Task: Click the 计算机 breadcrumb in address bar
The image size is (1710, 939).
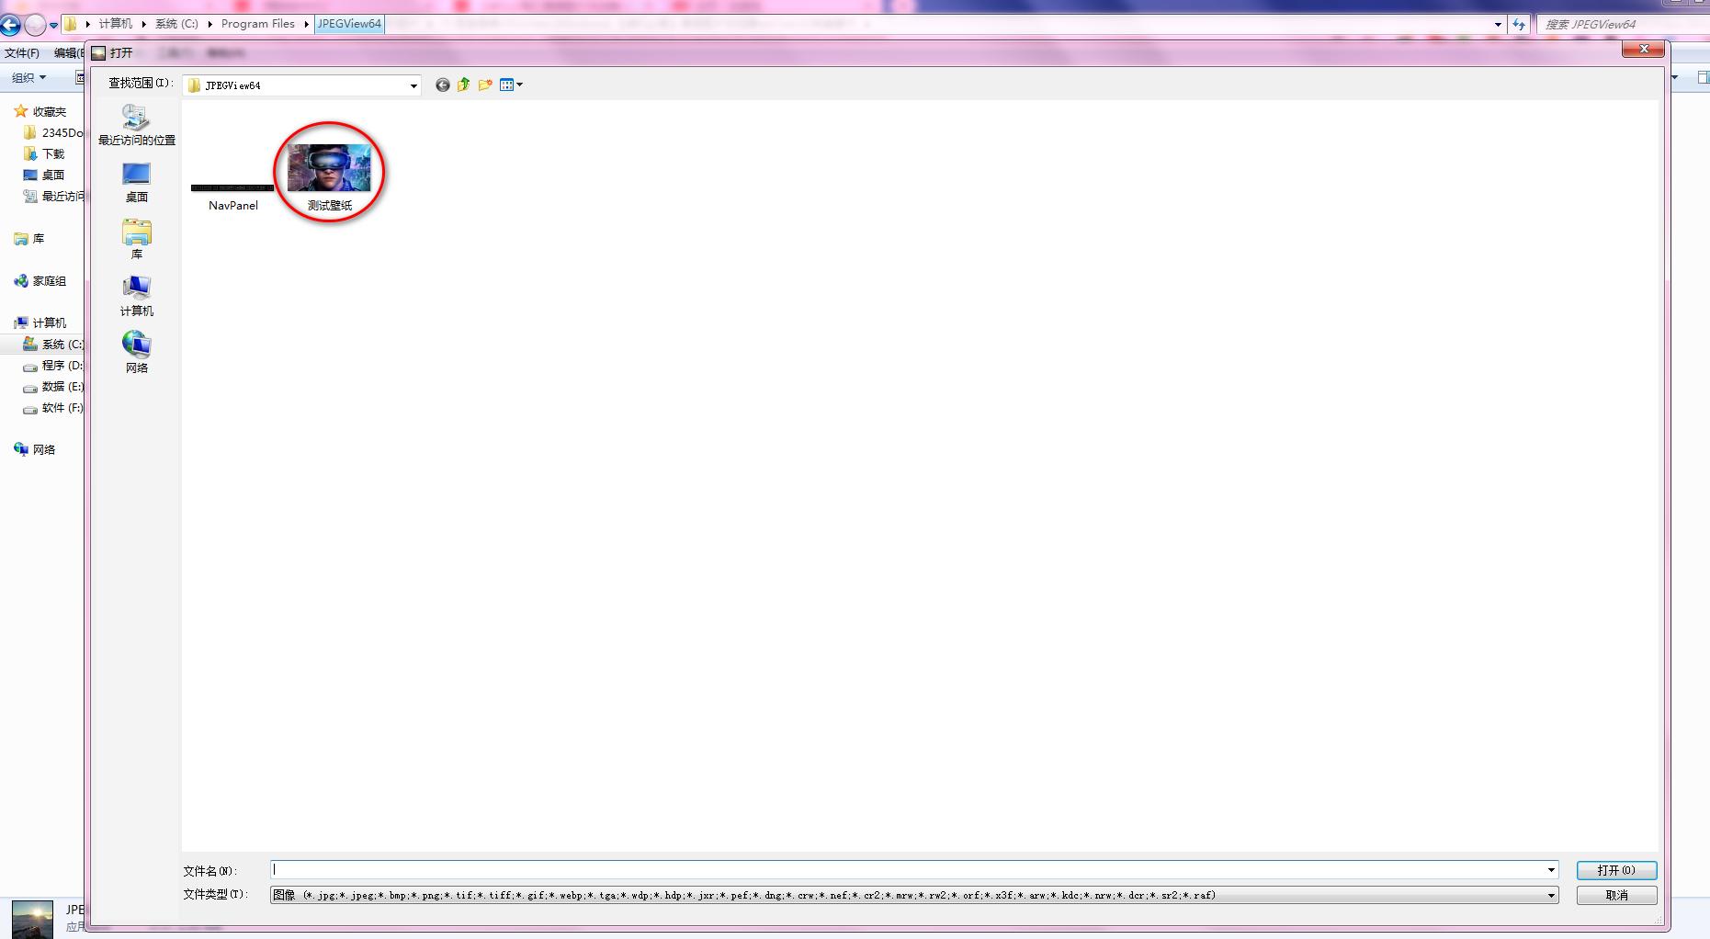Action: [116, 24]
